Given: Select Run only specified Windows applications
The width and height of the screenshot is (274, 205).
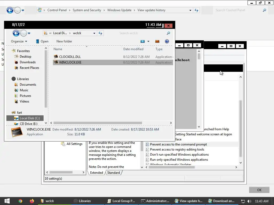Looking at the screenshot, I should click(179, 160).
